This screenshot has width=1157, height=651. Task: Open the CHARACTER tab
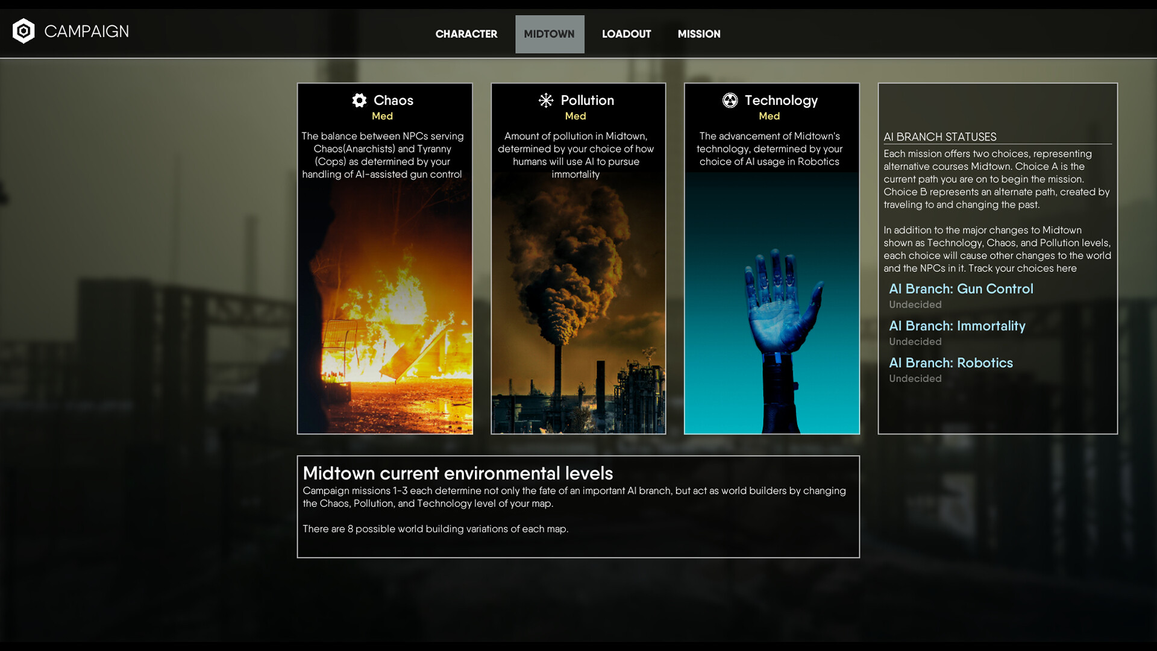(466, 34)
